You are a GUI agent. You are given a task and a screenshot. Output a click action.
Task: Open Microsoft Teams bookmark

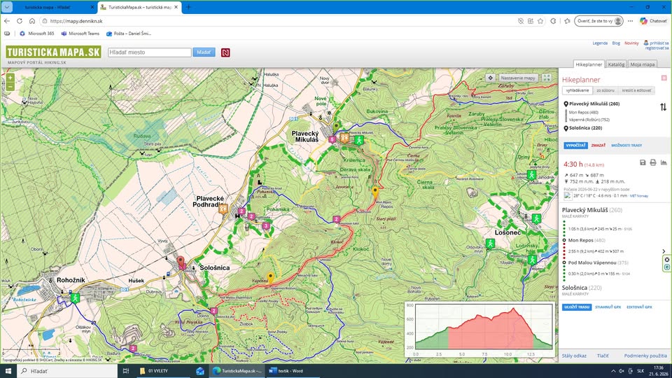[80, 34]
